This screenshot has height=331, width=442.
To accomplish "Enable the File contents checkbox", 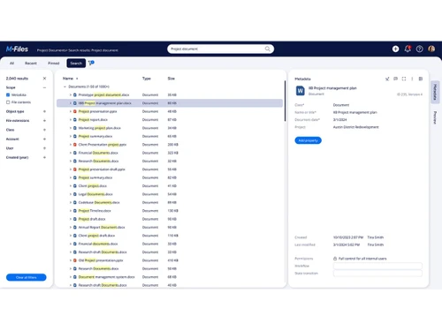I will (x=8, y=102).
